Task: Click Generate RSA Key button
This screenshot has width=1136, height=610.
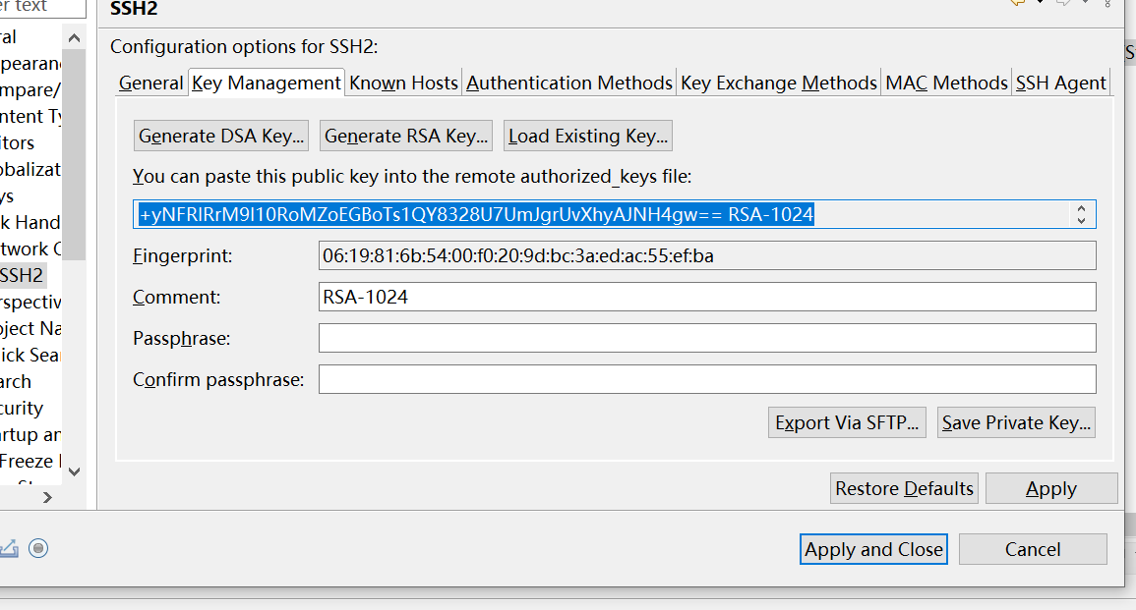Action: pos(405,136)
